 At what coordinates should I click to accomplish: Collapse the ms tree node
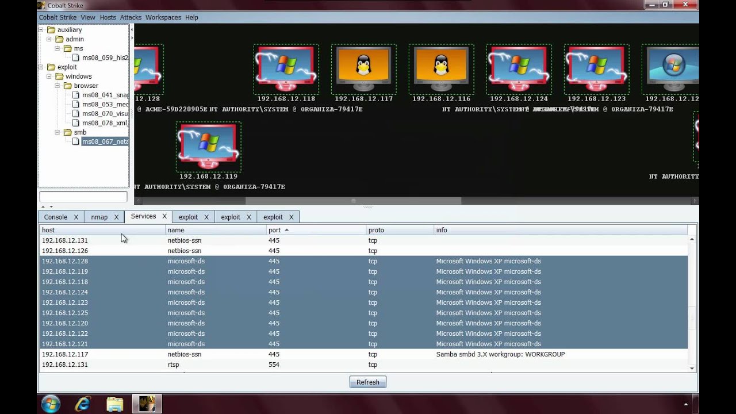tap(57, 48)
